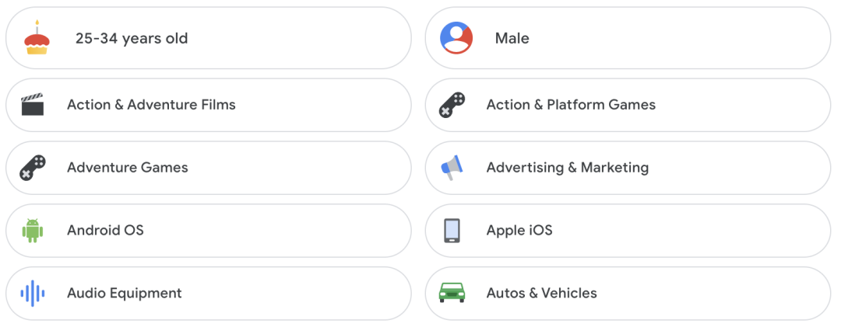Select Action & Adventure Films interest
Image resolution: width=841 pixels, height=327 pixels.
[x=209, y=105]
